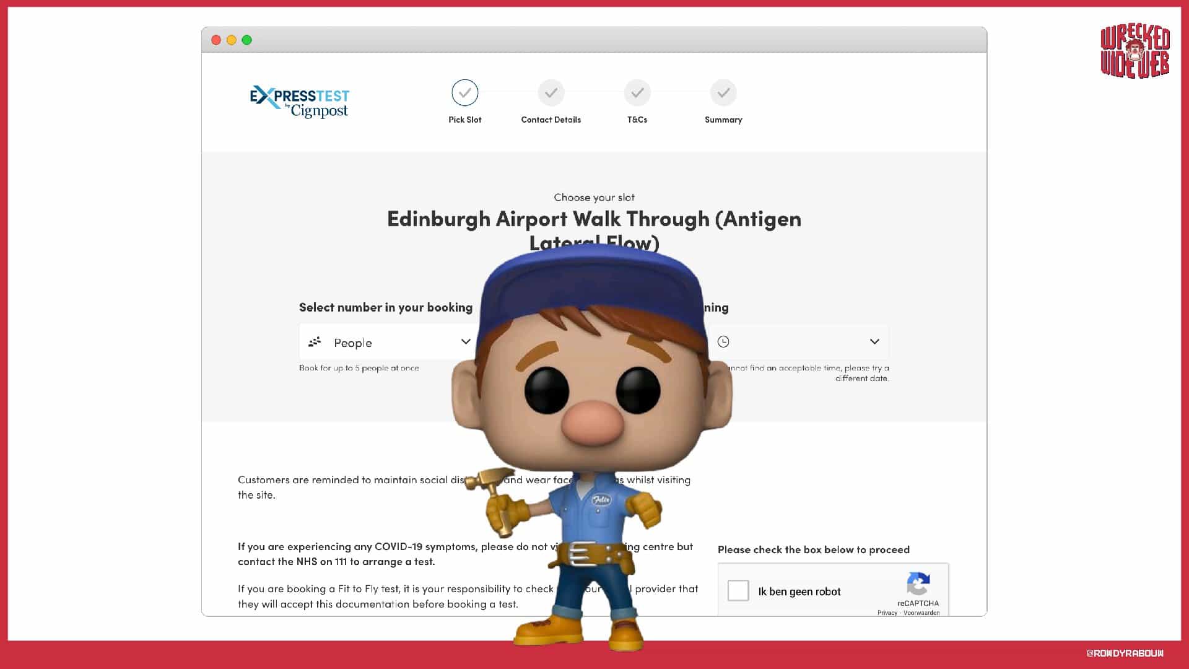
Task: Click the clock icon in time field
Action: pos(723,341)
